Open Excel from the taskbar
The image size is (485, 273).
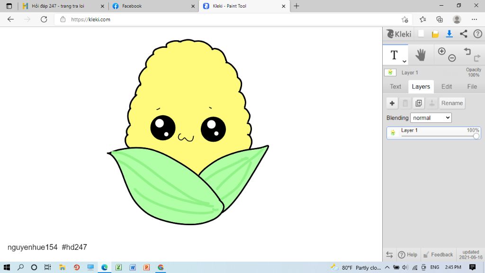point(118,267)
